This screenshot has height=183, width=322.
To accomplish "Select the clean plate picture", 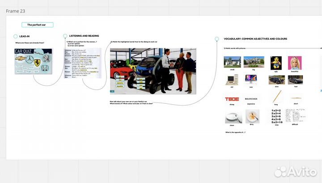I will tap(233, 117).
